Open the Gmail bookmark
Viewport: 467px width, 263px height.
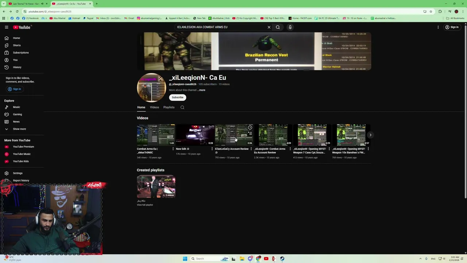[x=129, y=18]
